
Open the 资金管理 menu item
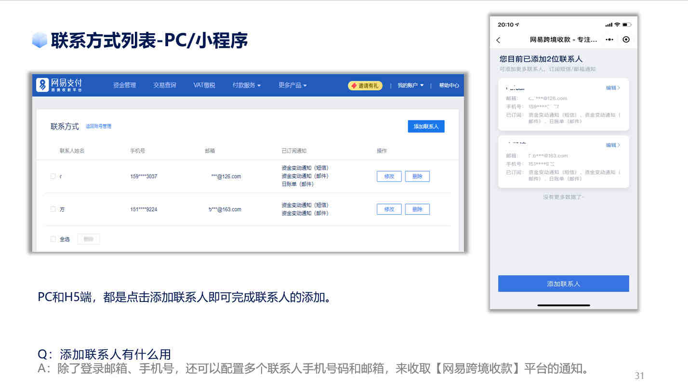click(x=124, y=85)
